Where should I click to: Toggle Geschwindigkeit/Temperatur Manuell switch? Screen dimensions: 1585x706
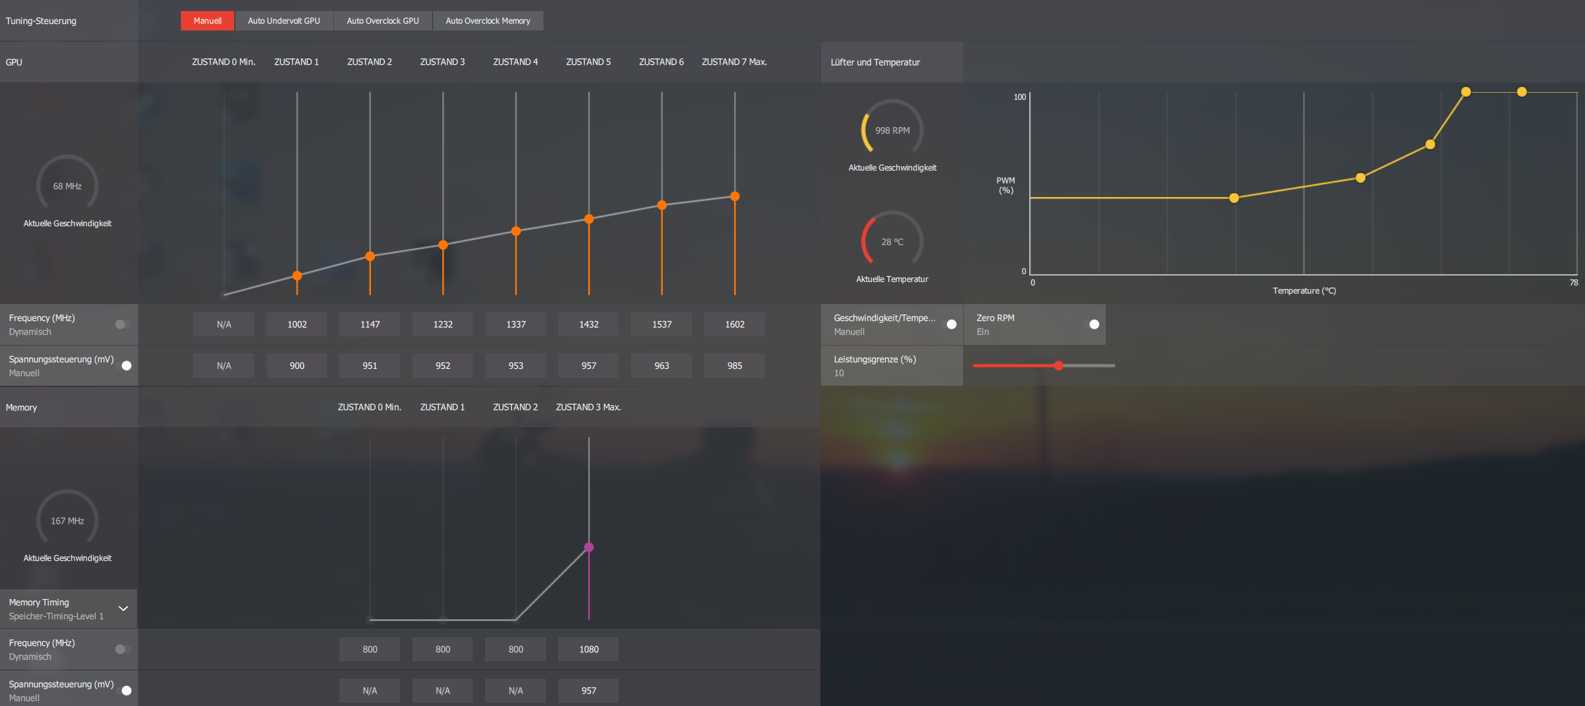tap(948, 324)
